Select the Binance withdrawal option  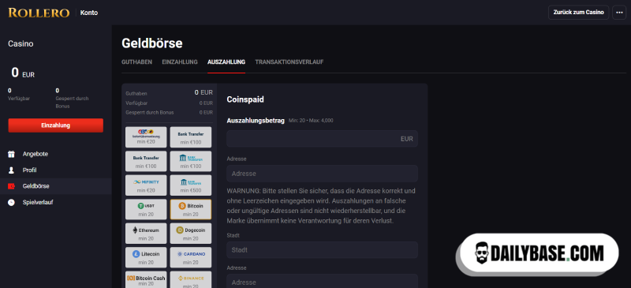click(x=191, y=280)
